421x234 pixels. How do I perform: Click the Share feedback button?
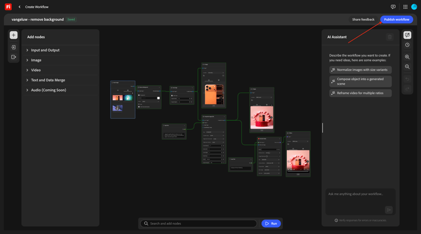[363, 19]
